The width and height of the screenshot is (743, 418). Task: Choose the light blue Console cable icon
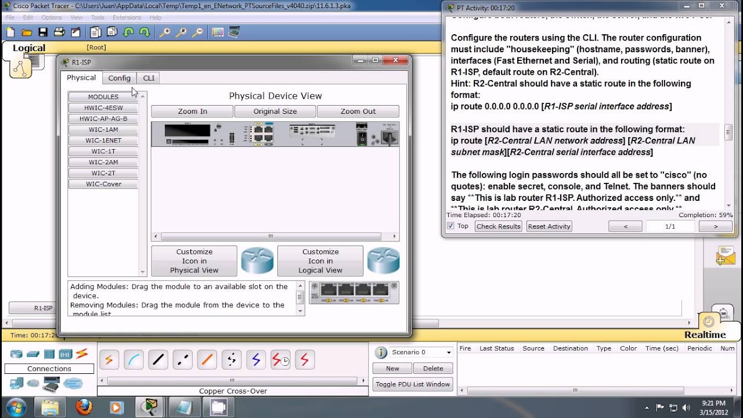tap(134, 360)
